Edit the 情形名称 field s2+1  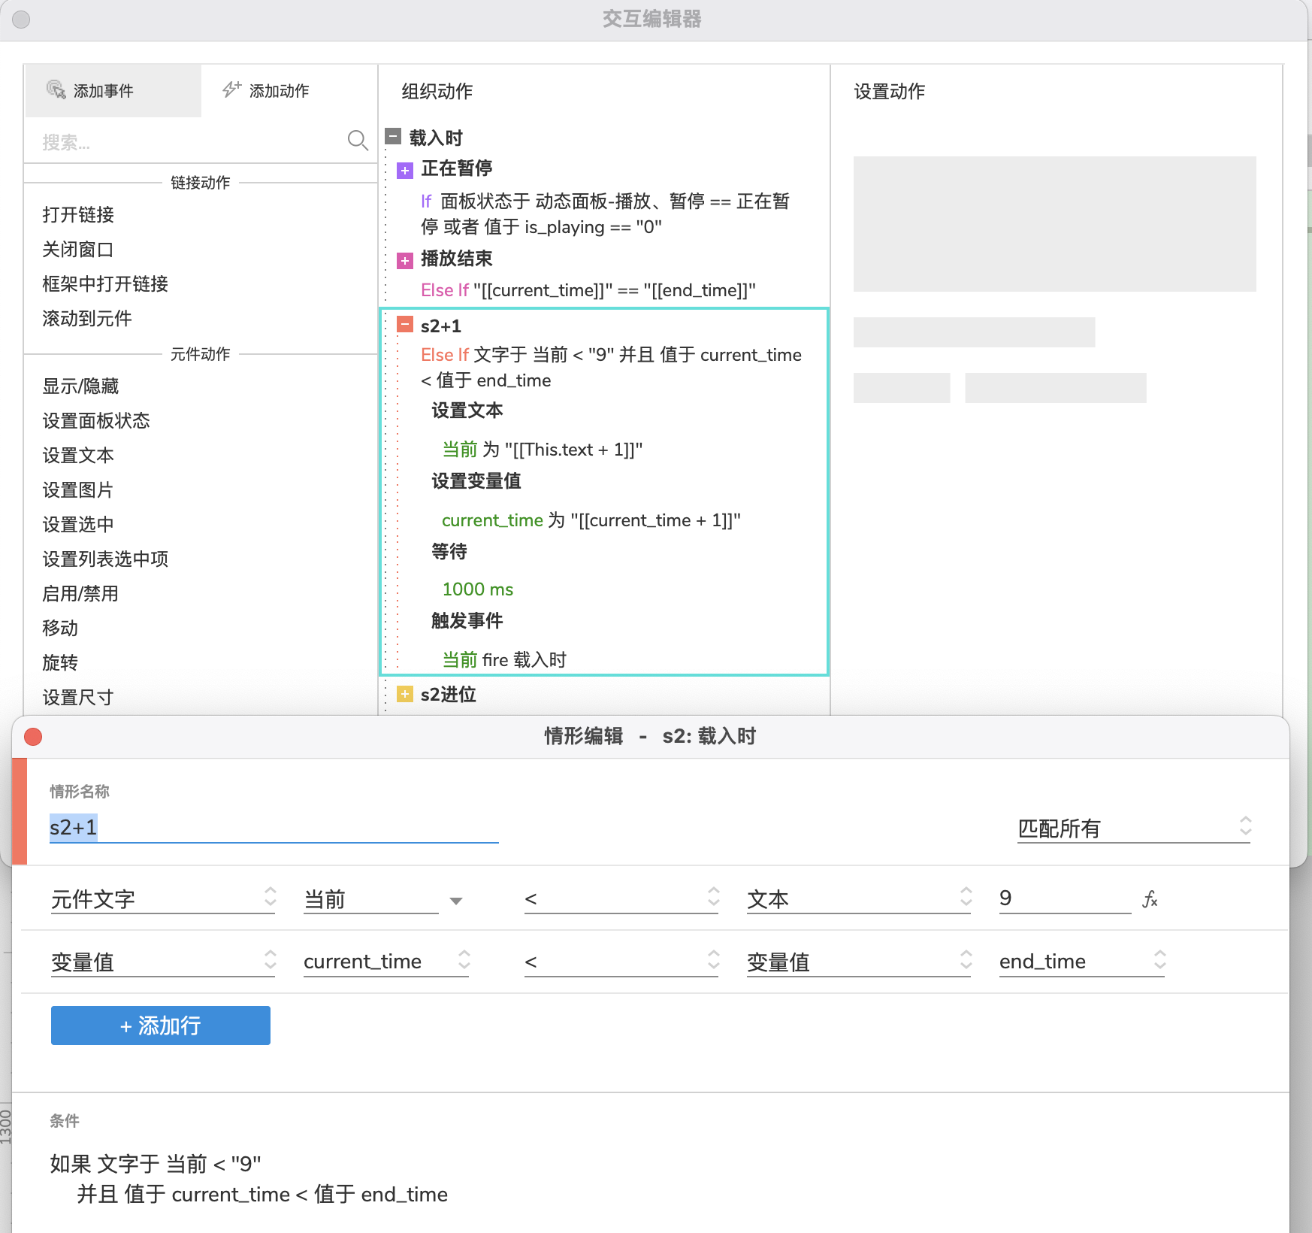click(274, 828)
